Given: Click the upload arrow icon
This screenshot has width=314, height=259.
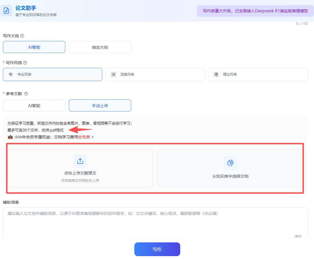Looking at the screenshot, I should pos(80,161).
